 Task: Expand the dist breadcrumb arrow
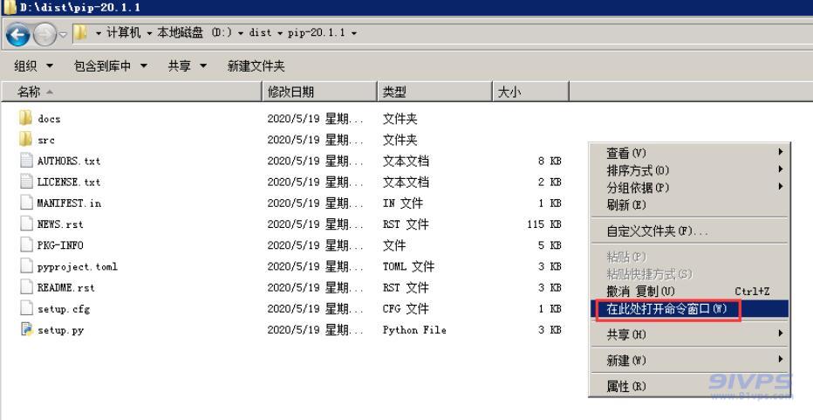tap(280, 33)
